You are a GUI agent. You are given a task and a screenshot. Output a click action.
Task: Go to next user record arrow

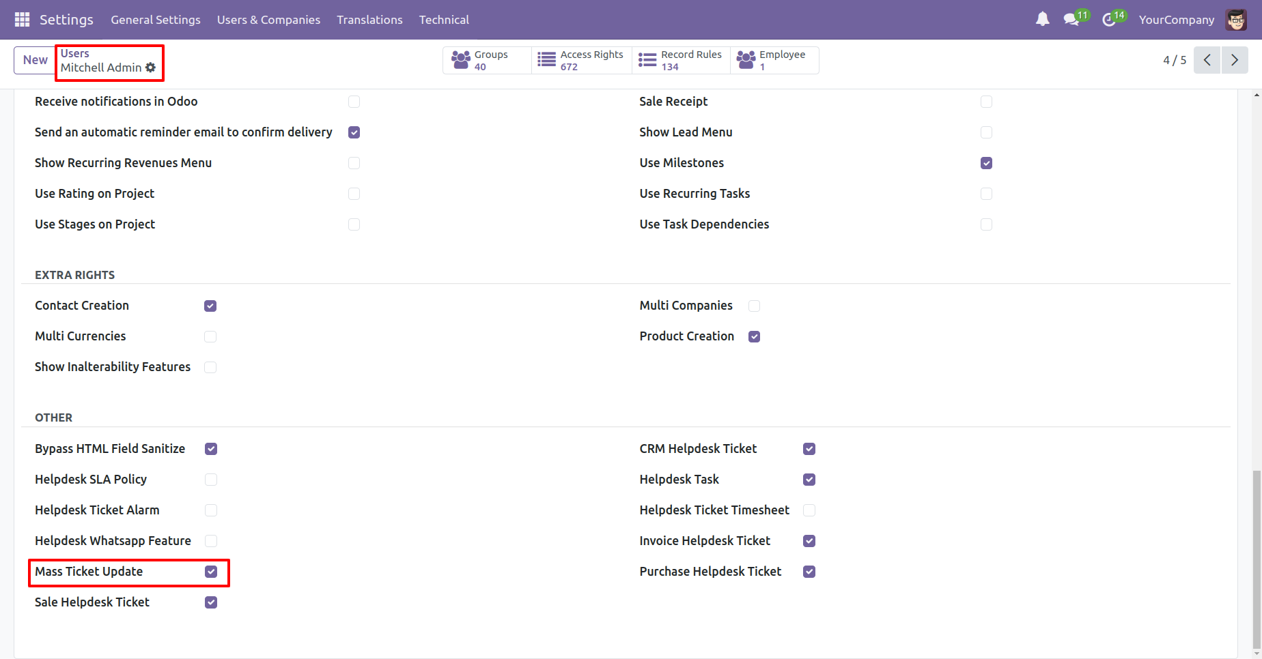click(x=1235, y=60)
